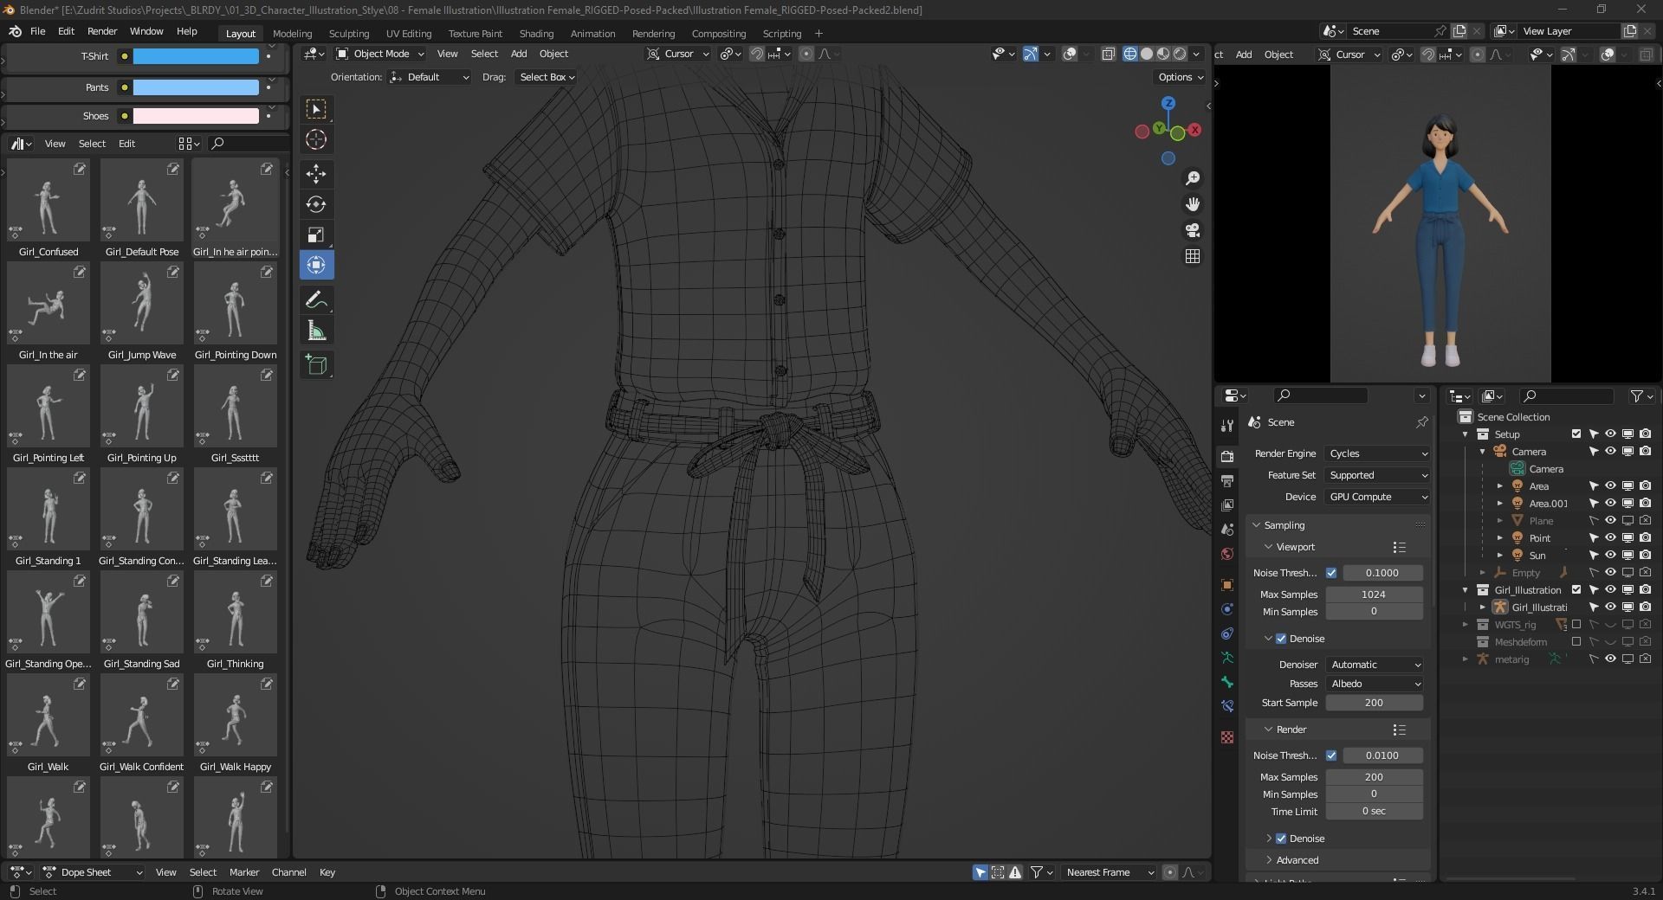Open the viewport Add menu
This screenshot has width=1663, height=900.
pos(519,54)
